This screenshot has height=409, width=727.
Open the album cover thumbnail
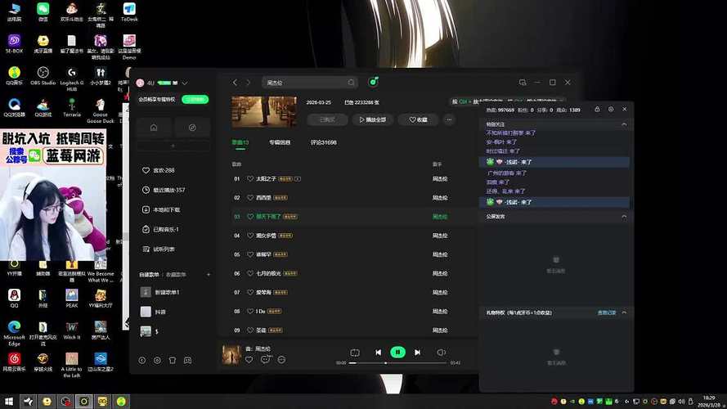tap(264, 111)
